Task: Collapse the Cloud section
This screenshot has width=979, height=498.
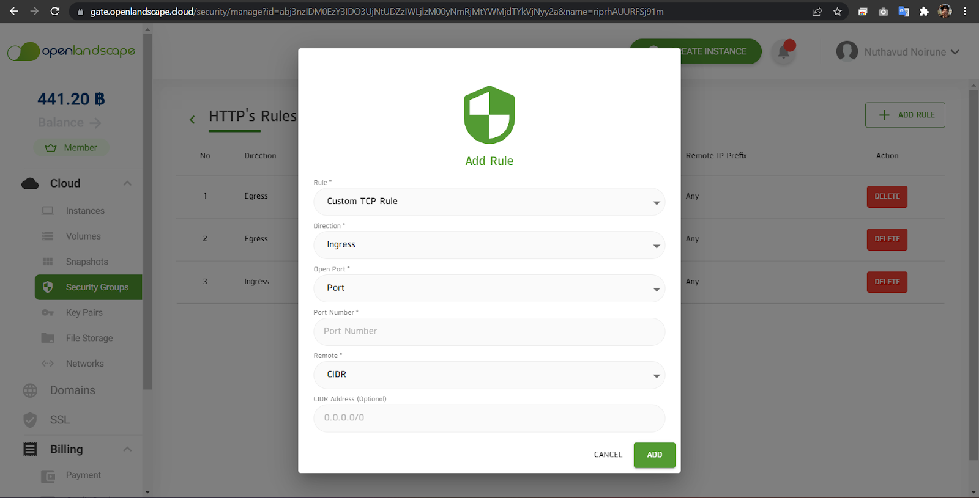Action: [127, 183]
